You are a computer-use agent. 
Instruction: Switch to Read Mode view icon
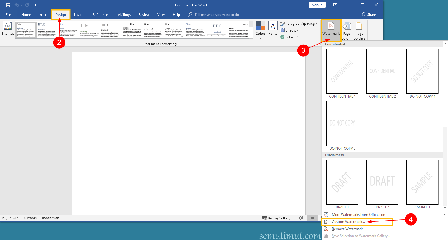click(x=301, y=218)
